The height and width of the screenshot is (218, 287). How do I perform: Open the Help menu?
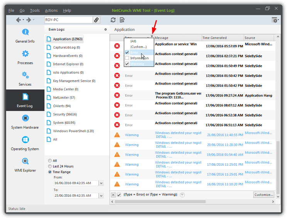(67, 10)
